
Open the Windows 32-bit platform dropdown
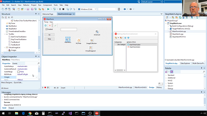(95, 9)
